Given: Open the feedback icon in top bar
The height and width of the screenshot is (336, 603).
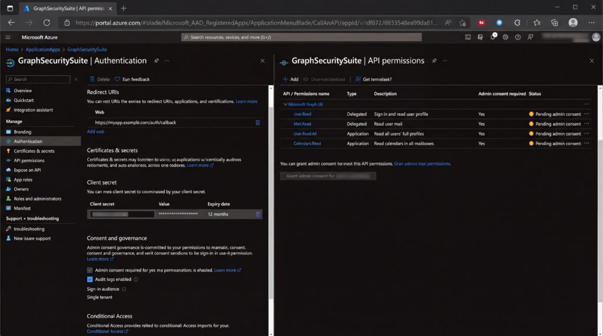Looking at the screenshot, I should click(531, 37).
